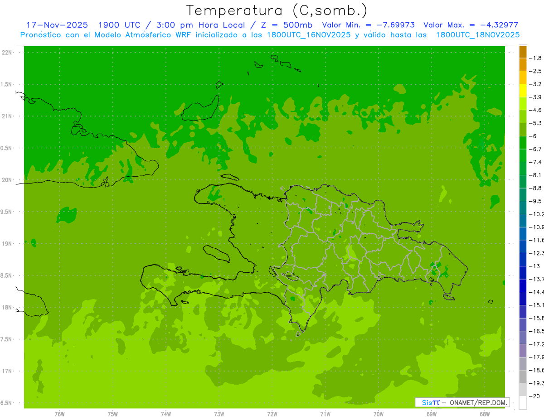Click the '75W' longitude label
This screenshot has width=544, height=420.
(x=113, y=414)
